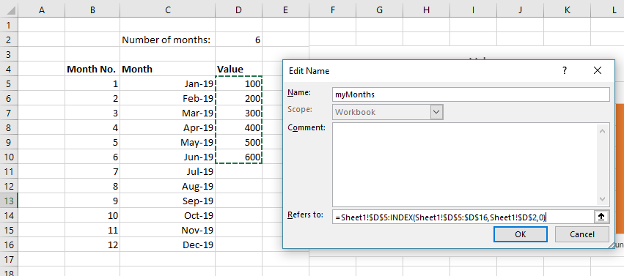Select the Sep-19 cell
The image size is (624, 276).
pyautogui.click(x=167, y=201)
